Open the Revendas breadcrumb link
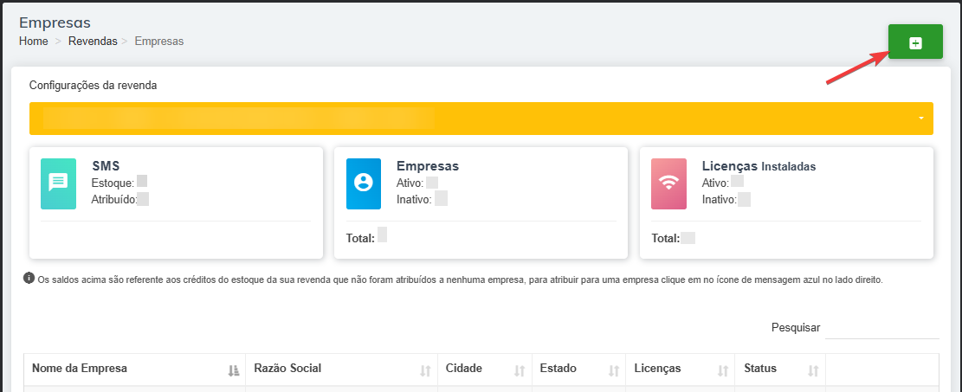Image resolution: width=962 pixels, height=392 pixels. [93, 41]
